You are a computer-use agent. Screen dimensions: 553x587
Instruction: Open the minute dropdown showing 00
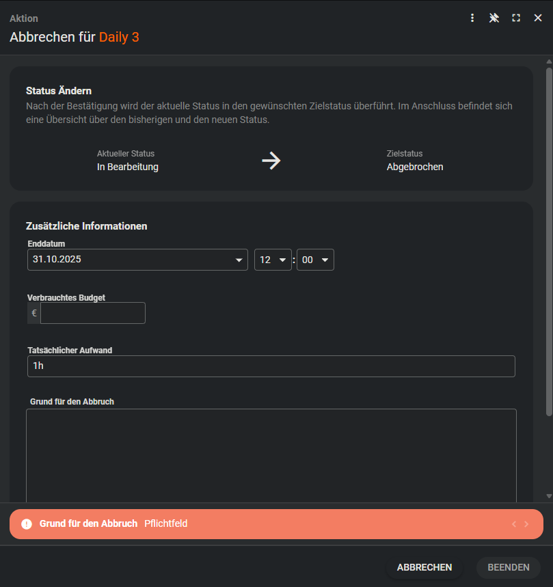(325, 260)
